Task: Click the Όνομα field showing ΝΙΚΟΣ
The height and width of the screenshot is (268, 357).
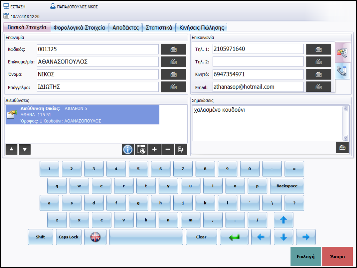Action: click(98, 74)
